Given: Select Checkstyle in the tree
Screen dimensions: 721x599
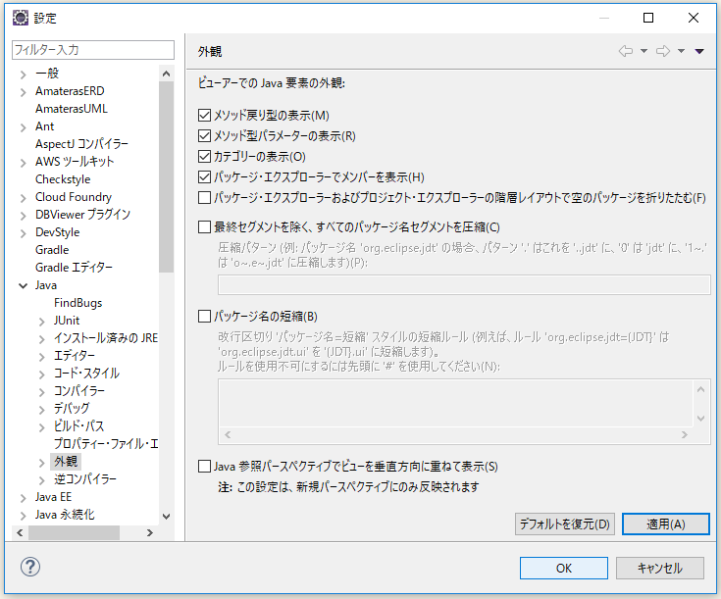Looking at the screenshot, I should (x=63, y=179).
